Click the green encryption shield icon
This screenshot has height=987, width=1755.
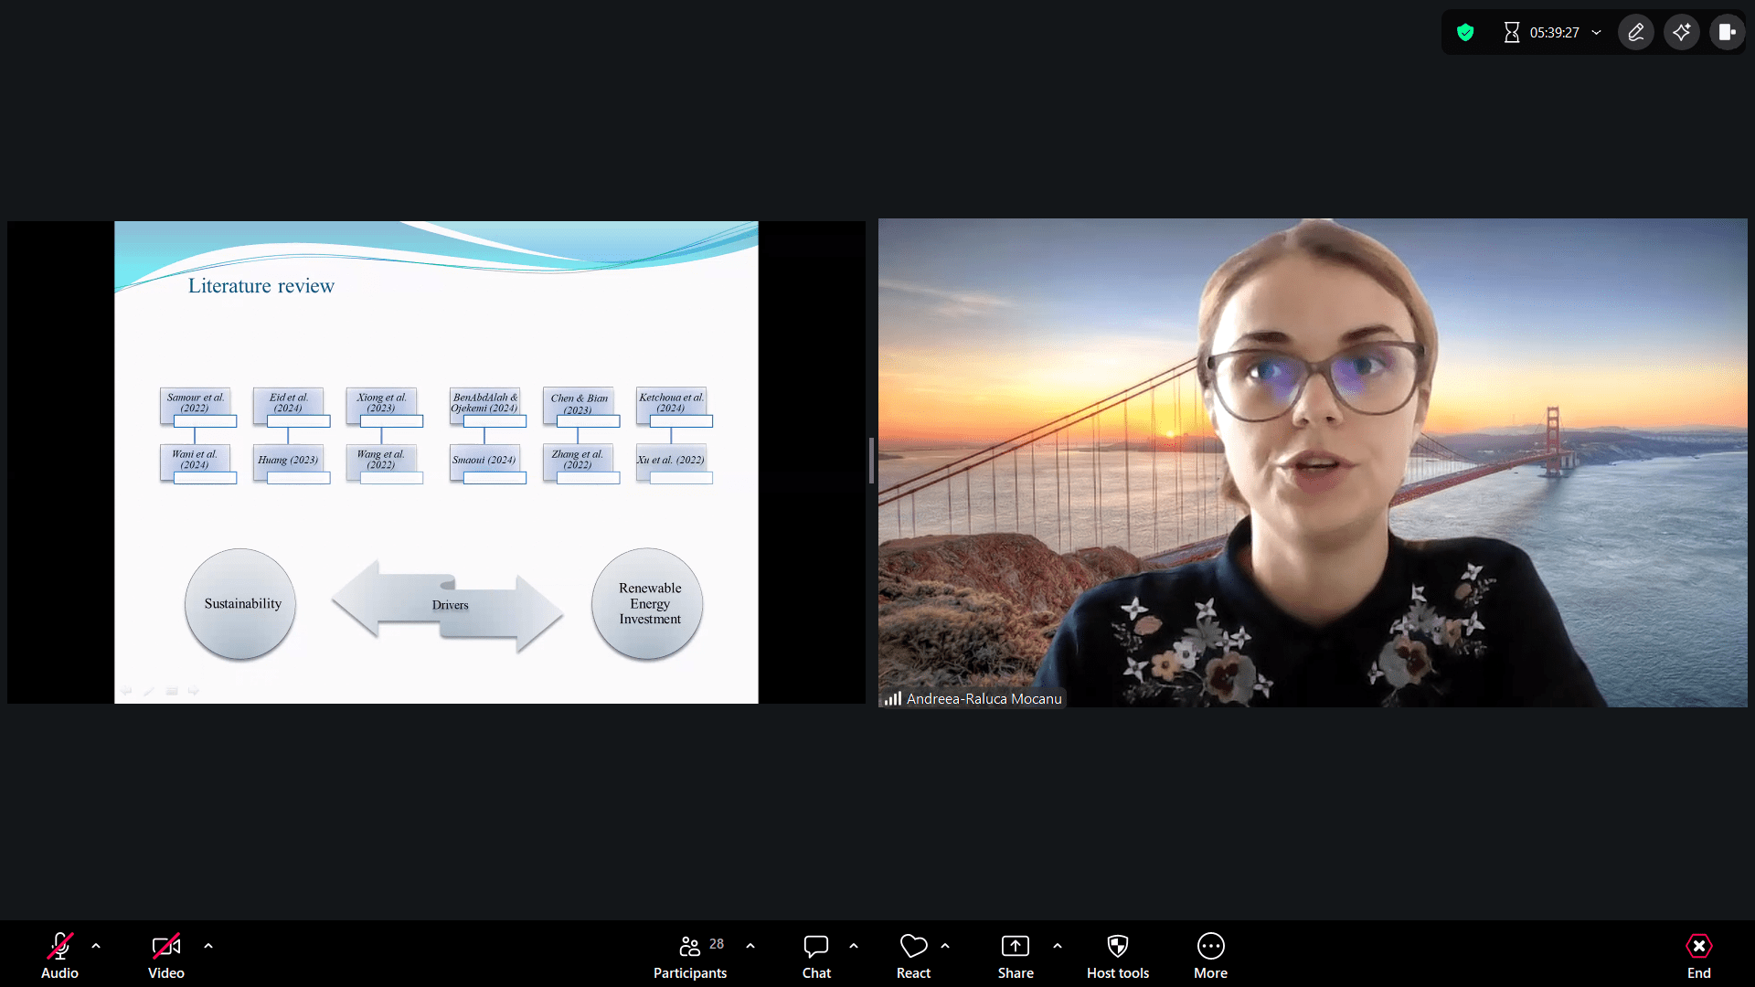(x=1465, y=33)
